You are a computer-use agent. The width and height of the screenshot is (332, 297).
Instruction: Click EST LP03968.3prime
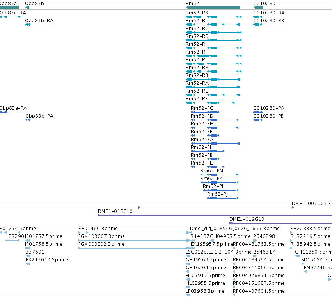point(188,295)
